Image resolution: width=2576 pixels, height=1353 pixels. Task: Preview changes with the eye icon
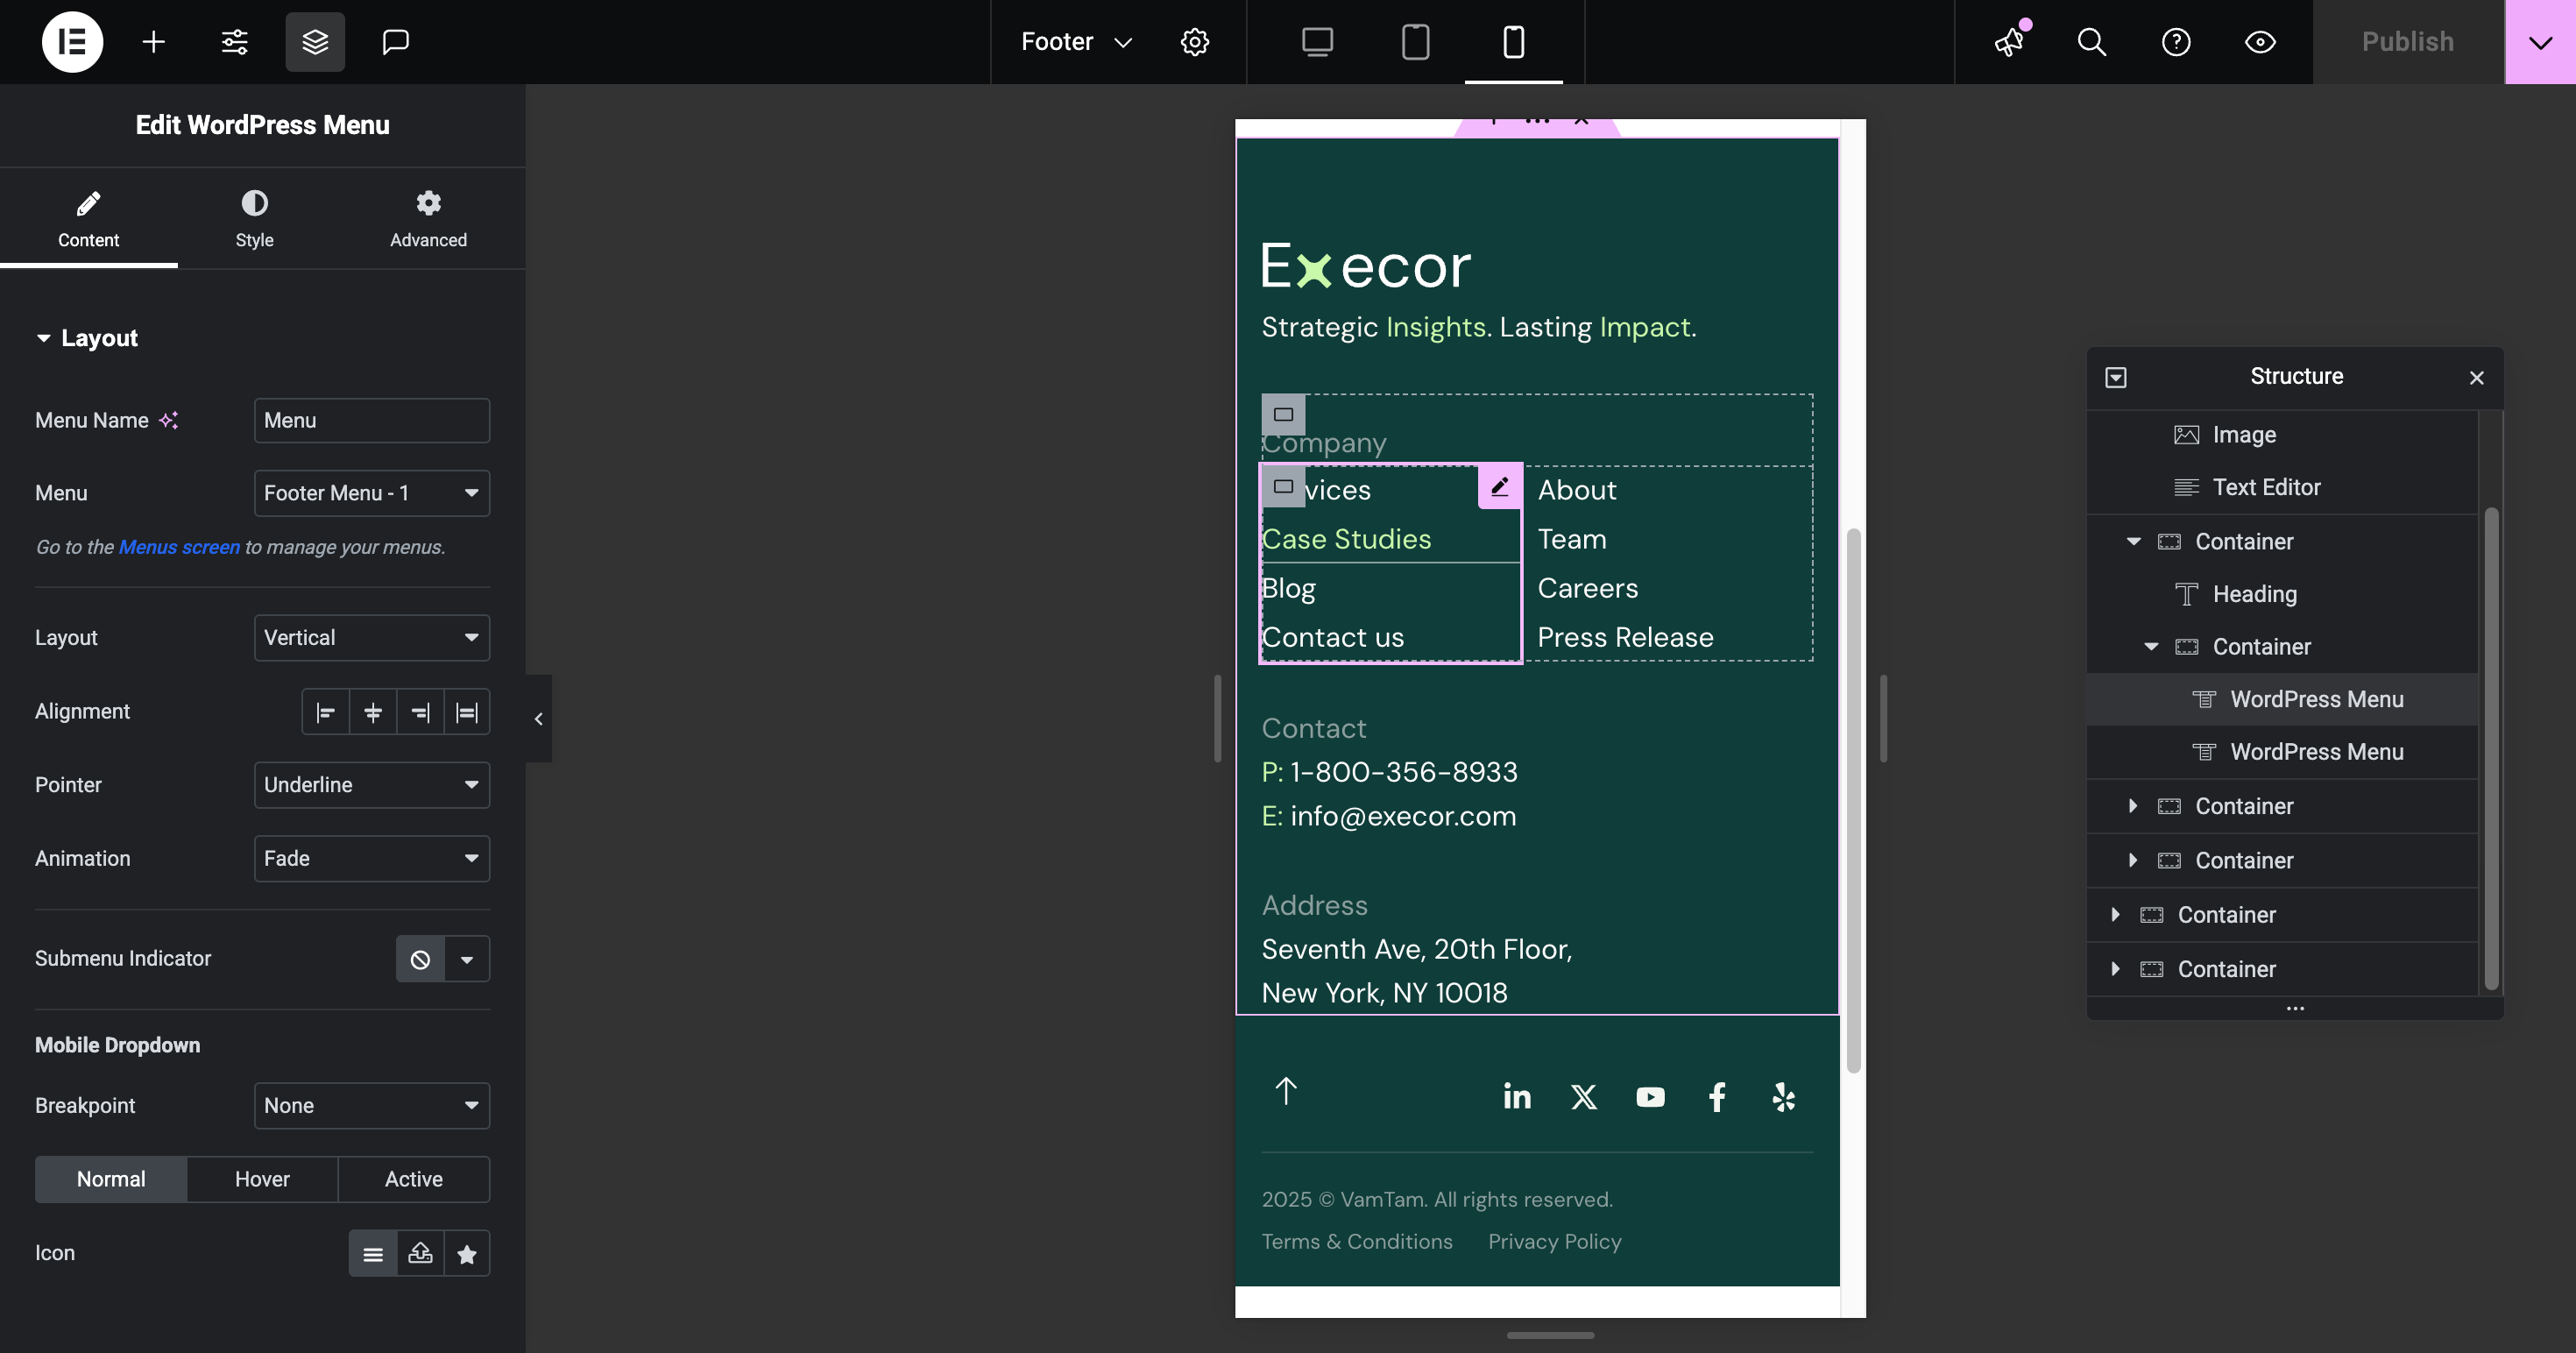coord(2260,42)
